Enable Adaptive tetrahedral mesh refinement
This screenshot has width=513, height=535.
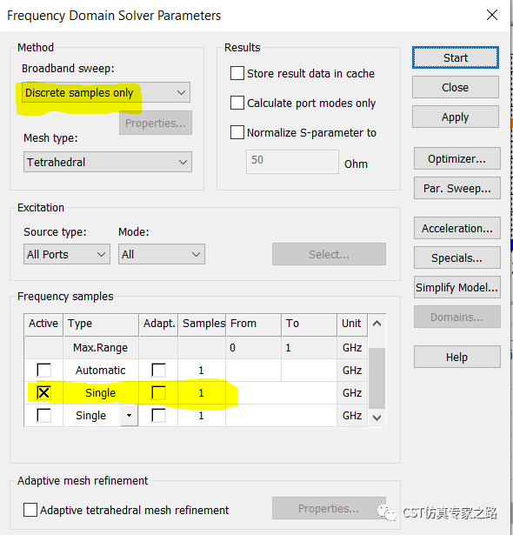[x=30, y=510]
